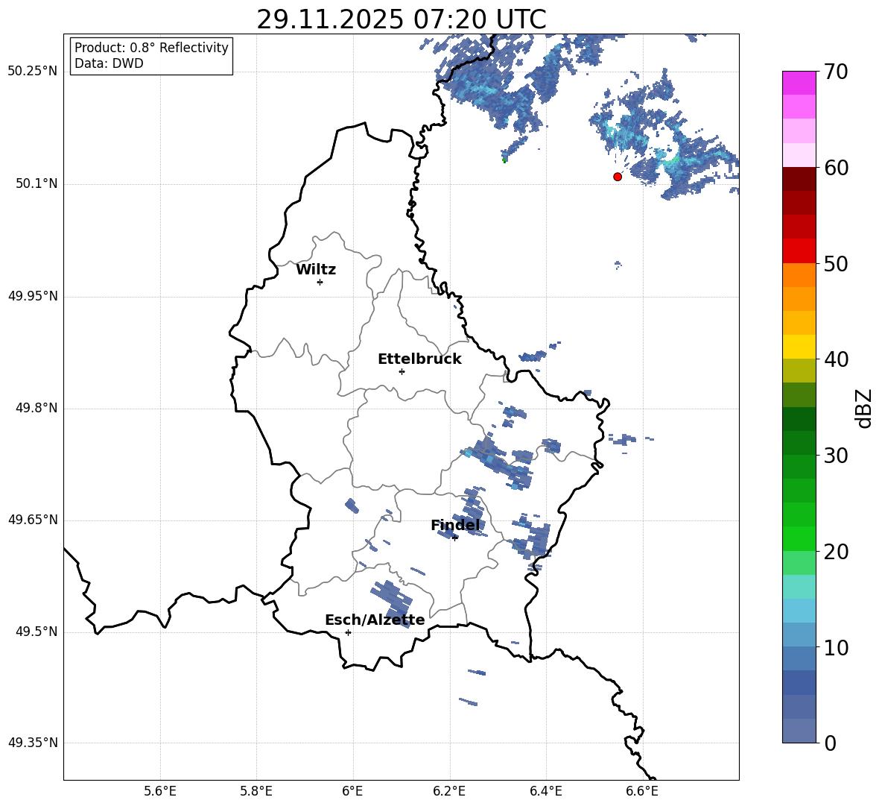Pick the magenta swatch at colorbar top
Screen dimensions: 882x806
(799, 83)
